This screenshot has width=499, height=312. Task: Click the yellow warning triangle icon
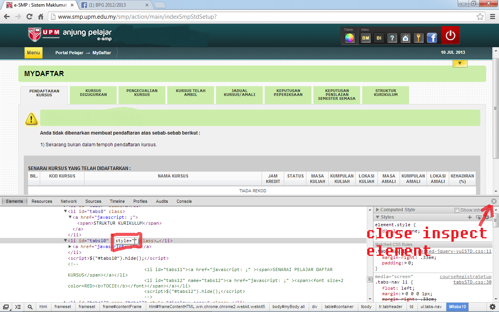(31, 119)
